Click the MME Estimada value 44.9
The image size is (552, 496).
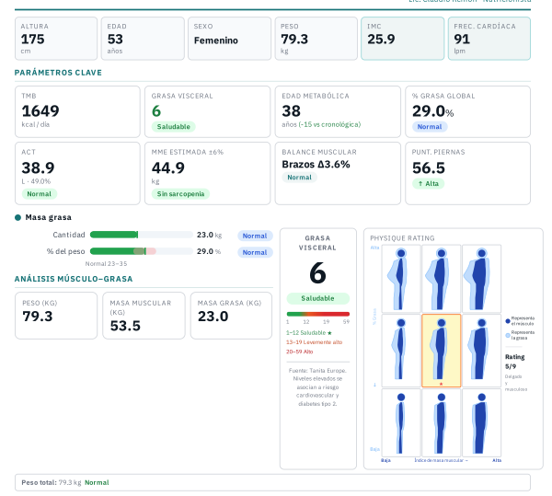(168, 167)
